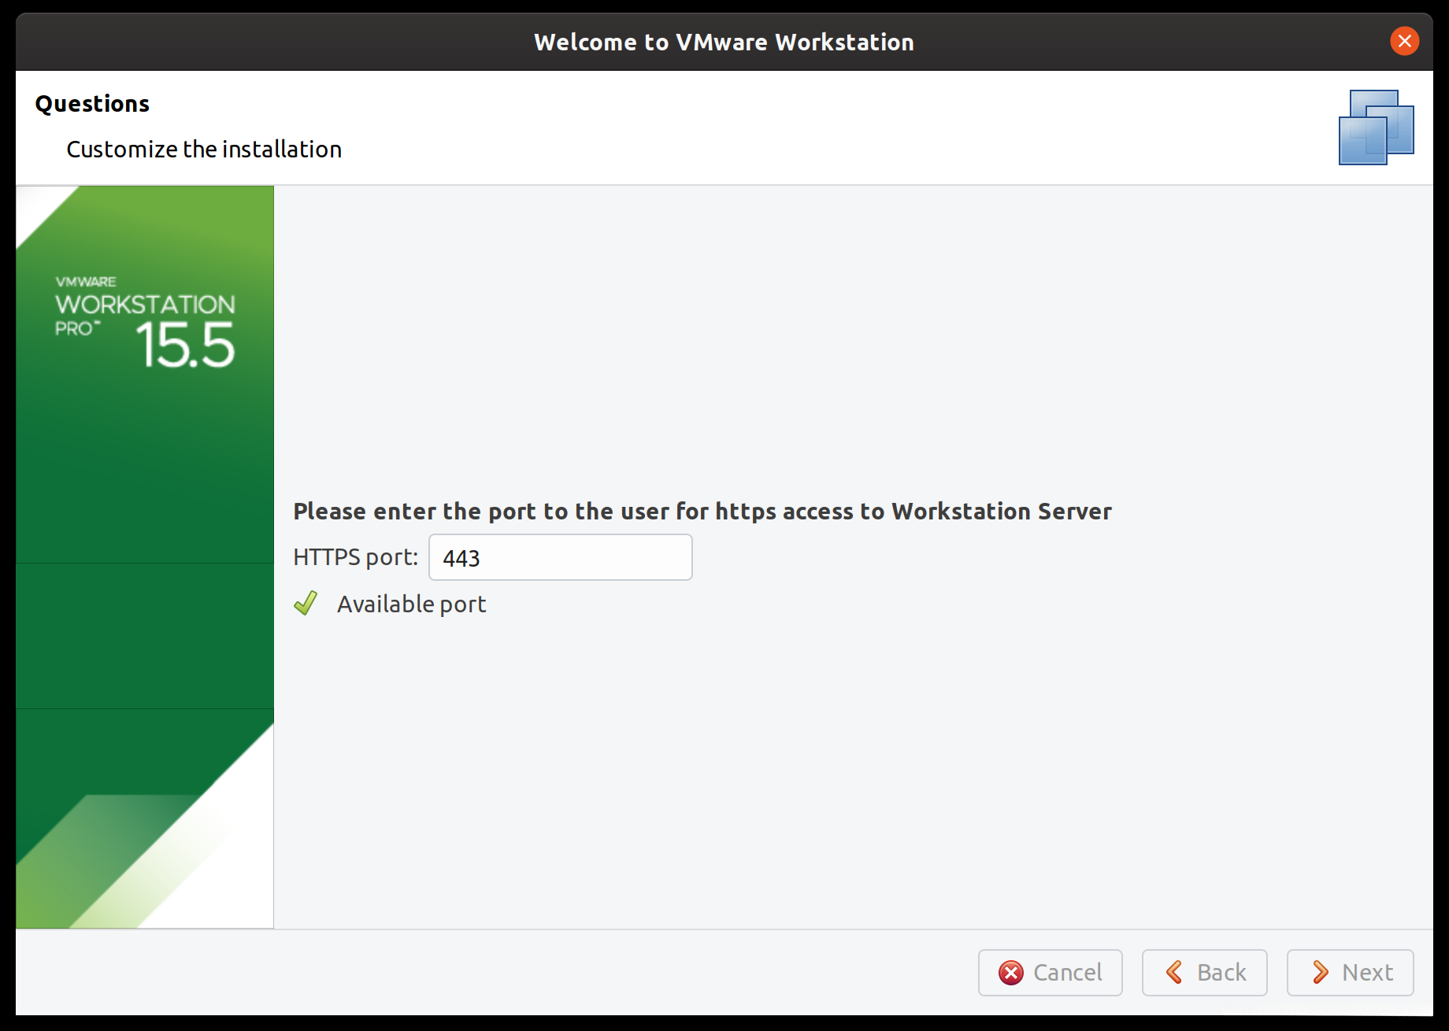1449x1031 pixels.
Task: Click the Next button
Action: (x=1350, y=972)
